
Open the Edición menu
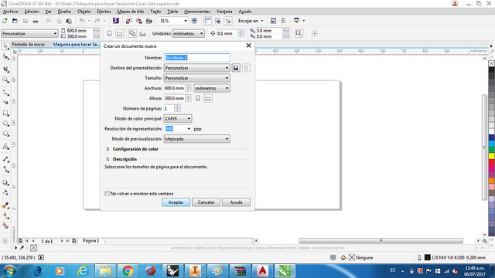[x=32, y=12]
